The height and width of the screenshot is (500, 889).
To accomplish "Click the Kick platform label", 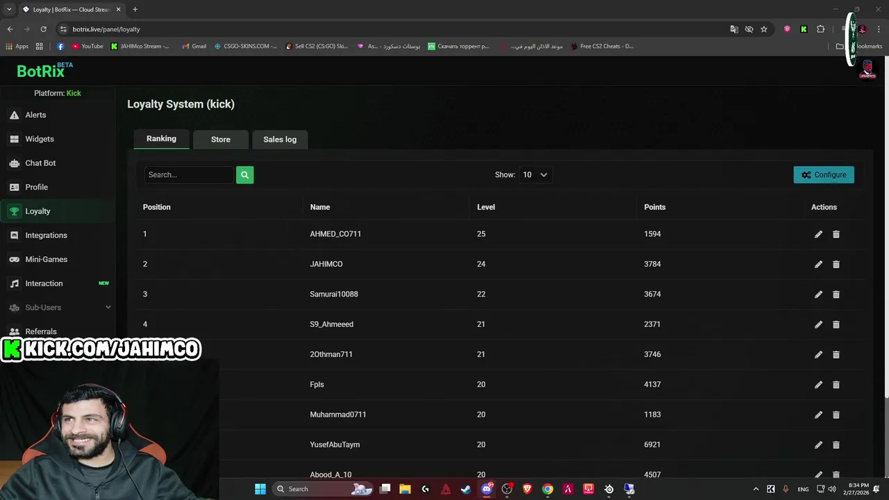I will [74, 93].
